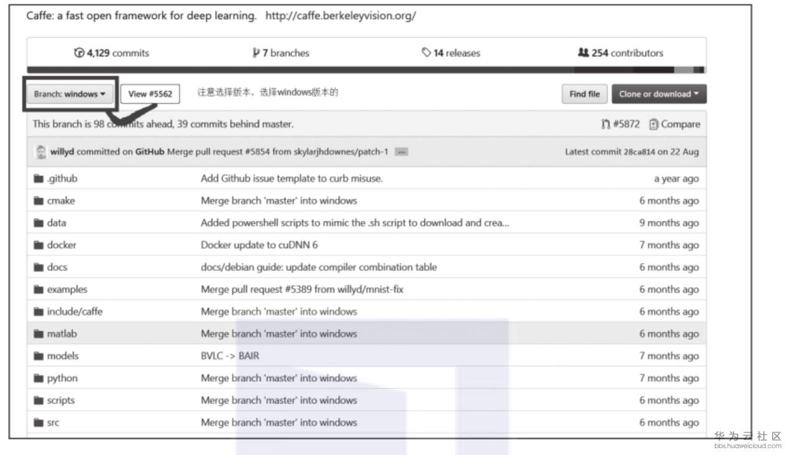Click 'a year ago' timestamp in .github row
Image resolution: width=790 pixels, height=455 pixels.
click(x=676, y=179)
